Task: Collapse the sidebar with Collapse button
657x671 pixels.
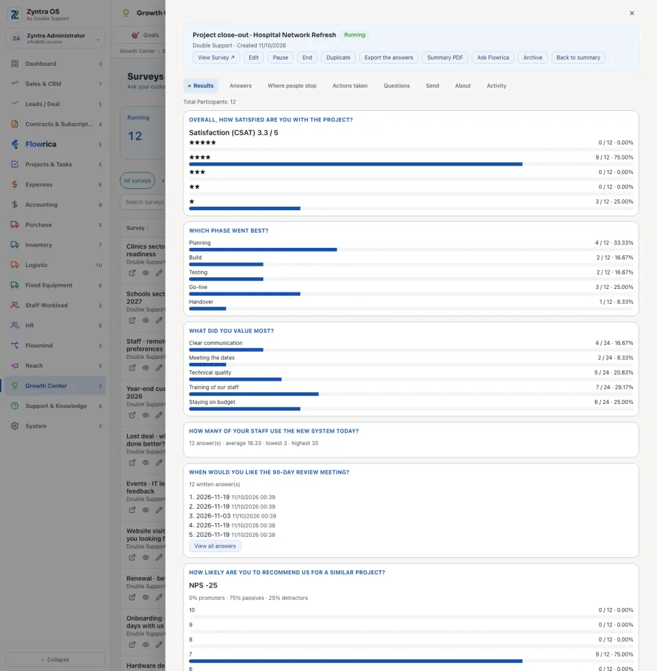Action: 55,659
